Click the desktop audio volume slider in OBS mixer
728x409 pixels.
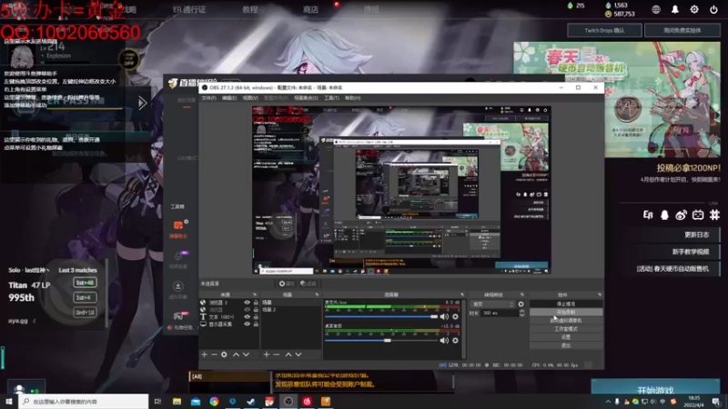click(381, 340)
